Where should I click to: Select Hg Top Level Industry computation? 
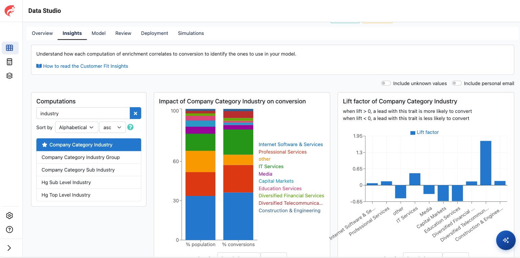[89, 195]
